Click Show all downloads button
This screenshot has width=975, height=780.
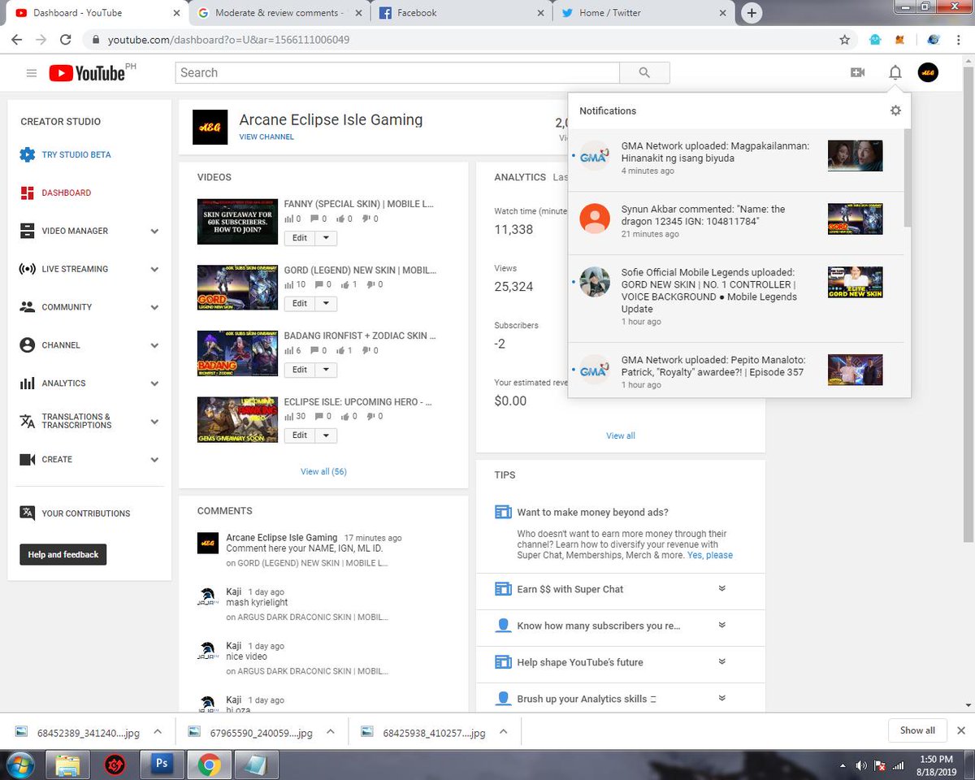[917, 730]
